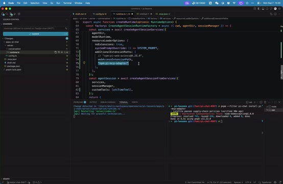This screenshot has height=184, width=283.
Task: Click the Apple menu icon
Action: coord(4,3)
